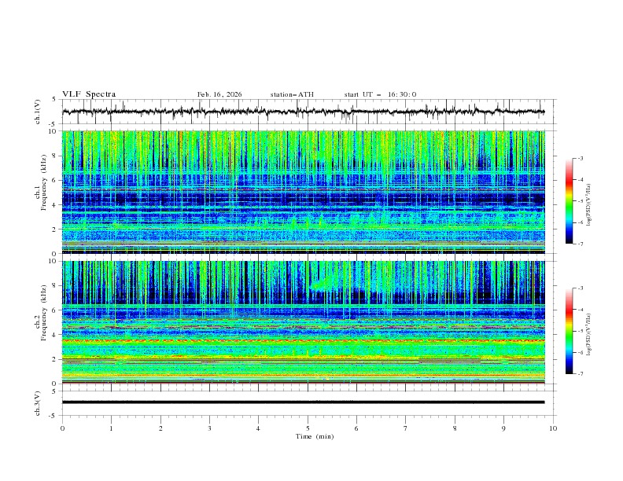The image size is (623, 481).
Task: Click inside the ch.2 spectrogram panel
Action: point(307,322)
